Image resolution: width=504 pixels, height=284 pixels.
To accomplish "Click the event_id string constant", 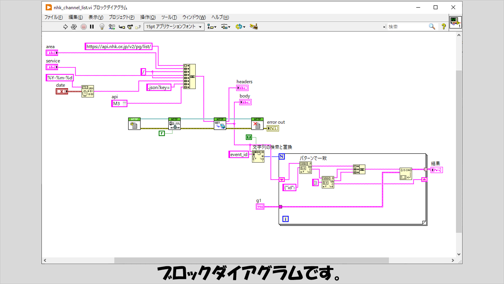I will (239, 154).
